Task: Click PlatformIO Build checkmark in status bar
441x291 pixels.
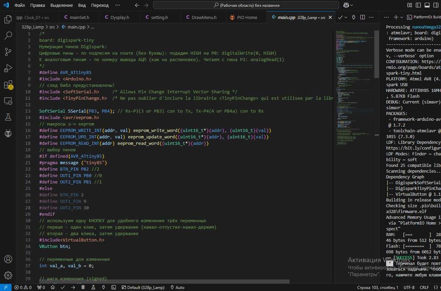Action: point(63,287)
